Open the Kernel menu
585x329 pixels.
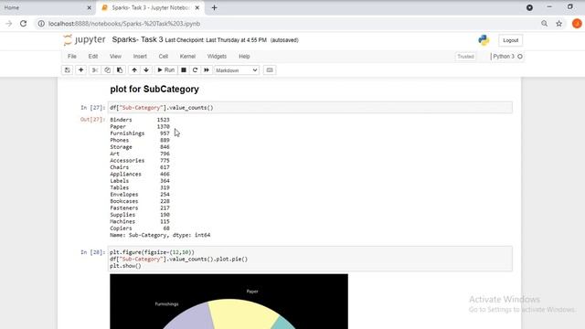[187, 57]
